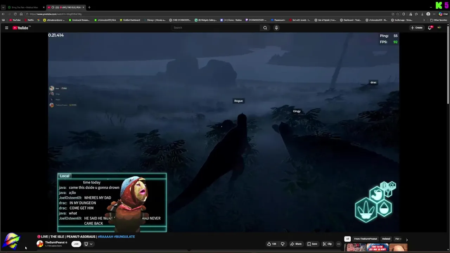Go back in the browser
This screenshot has width=450, height=253.
click(x=3, y=14)
